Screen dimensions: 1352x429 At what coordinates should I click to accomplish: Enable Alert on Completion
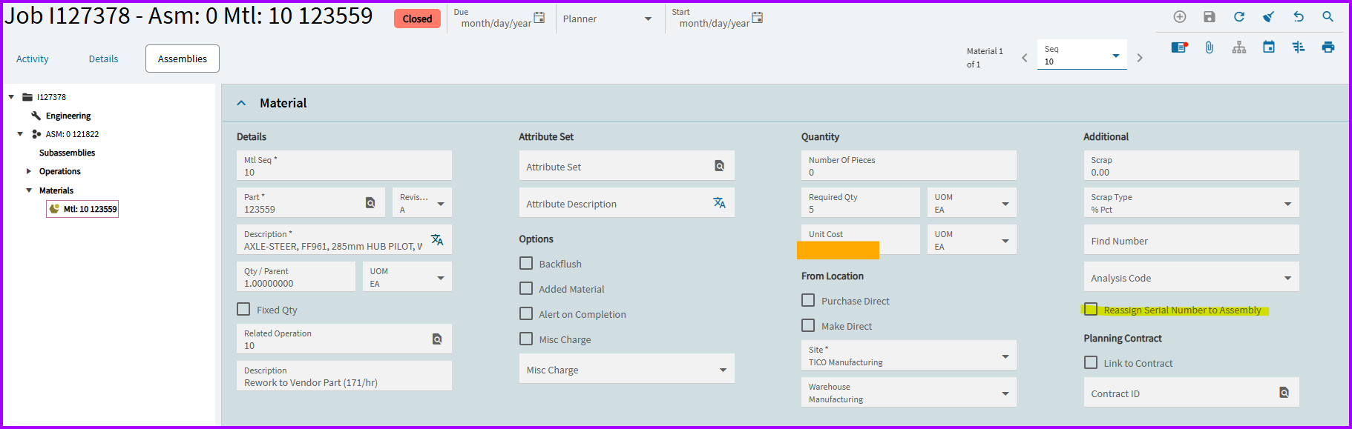(x=526, y=313)
